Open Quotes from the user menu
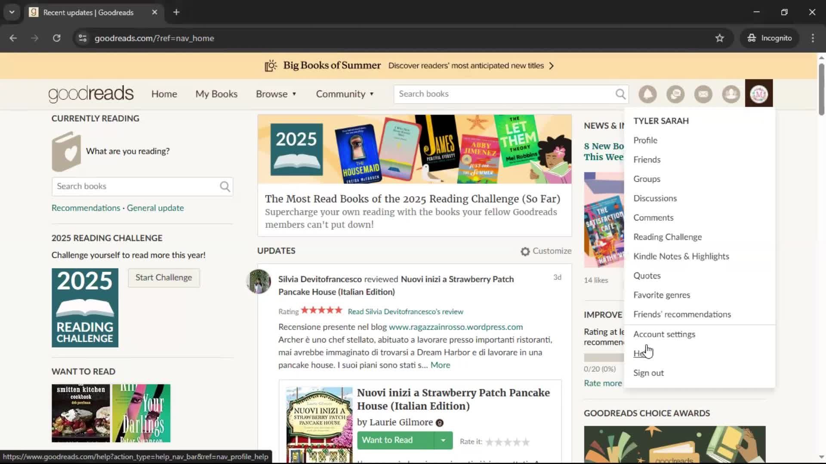 pos(647,276)
